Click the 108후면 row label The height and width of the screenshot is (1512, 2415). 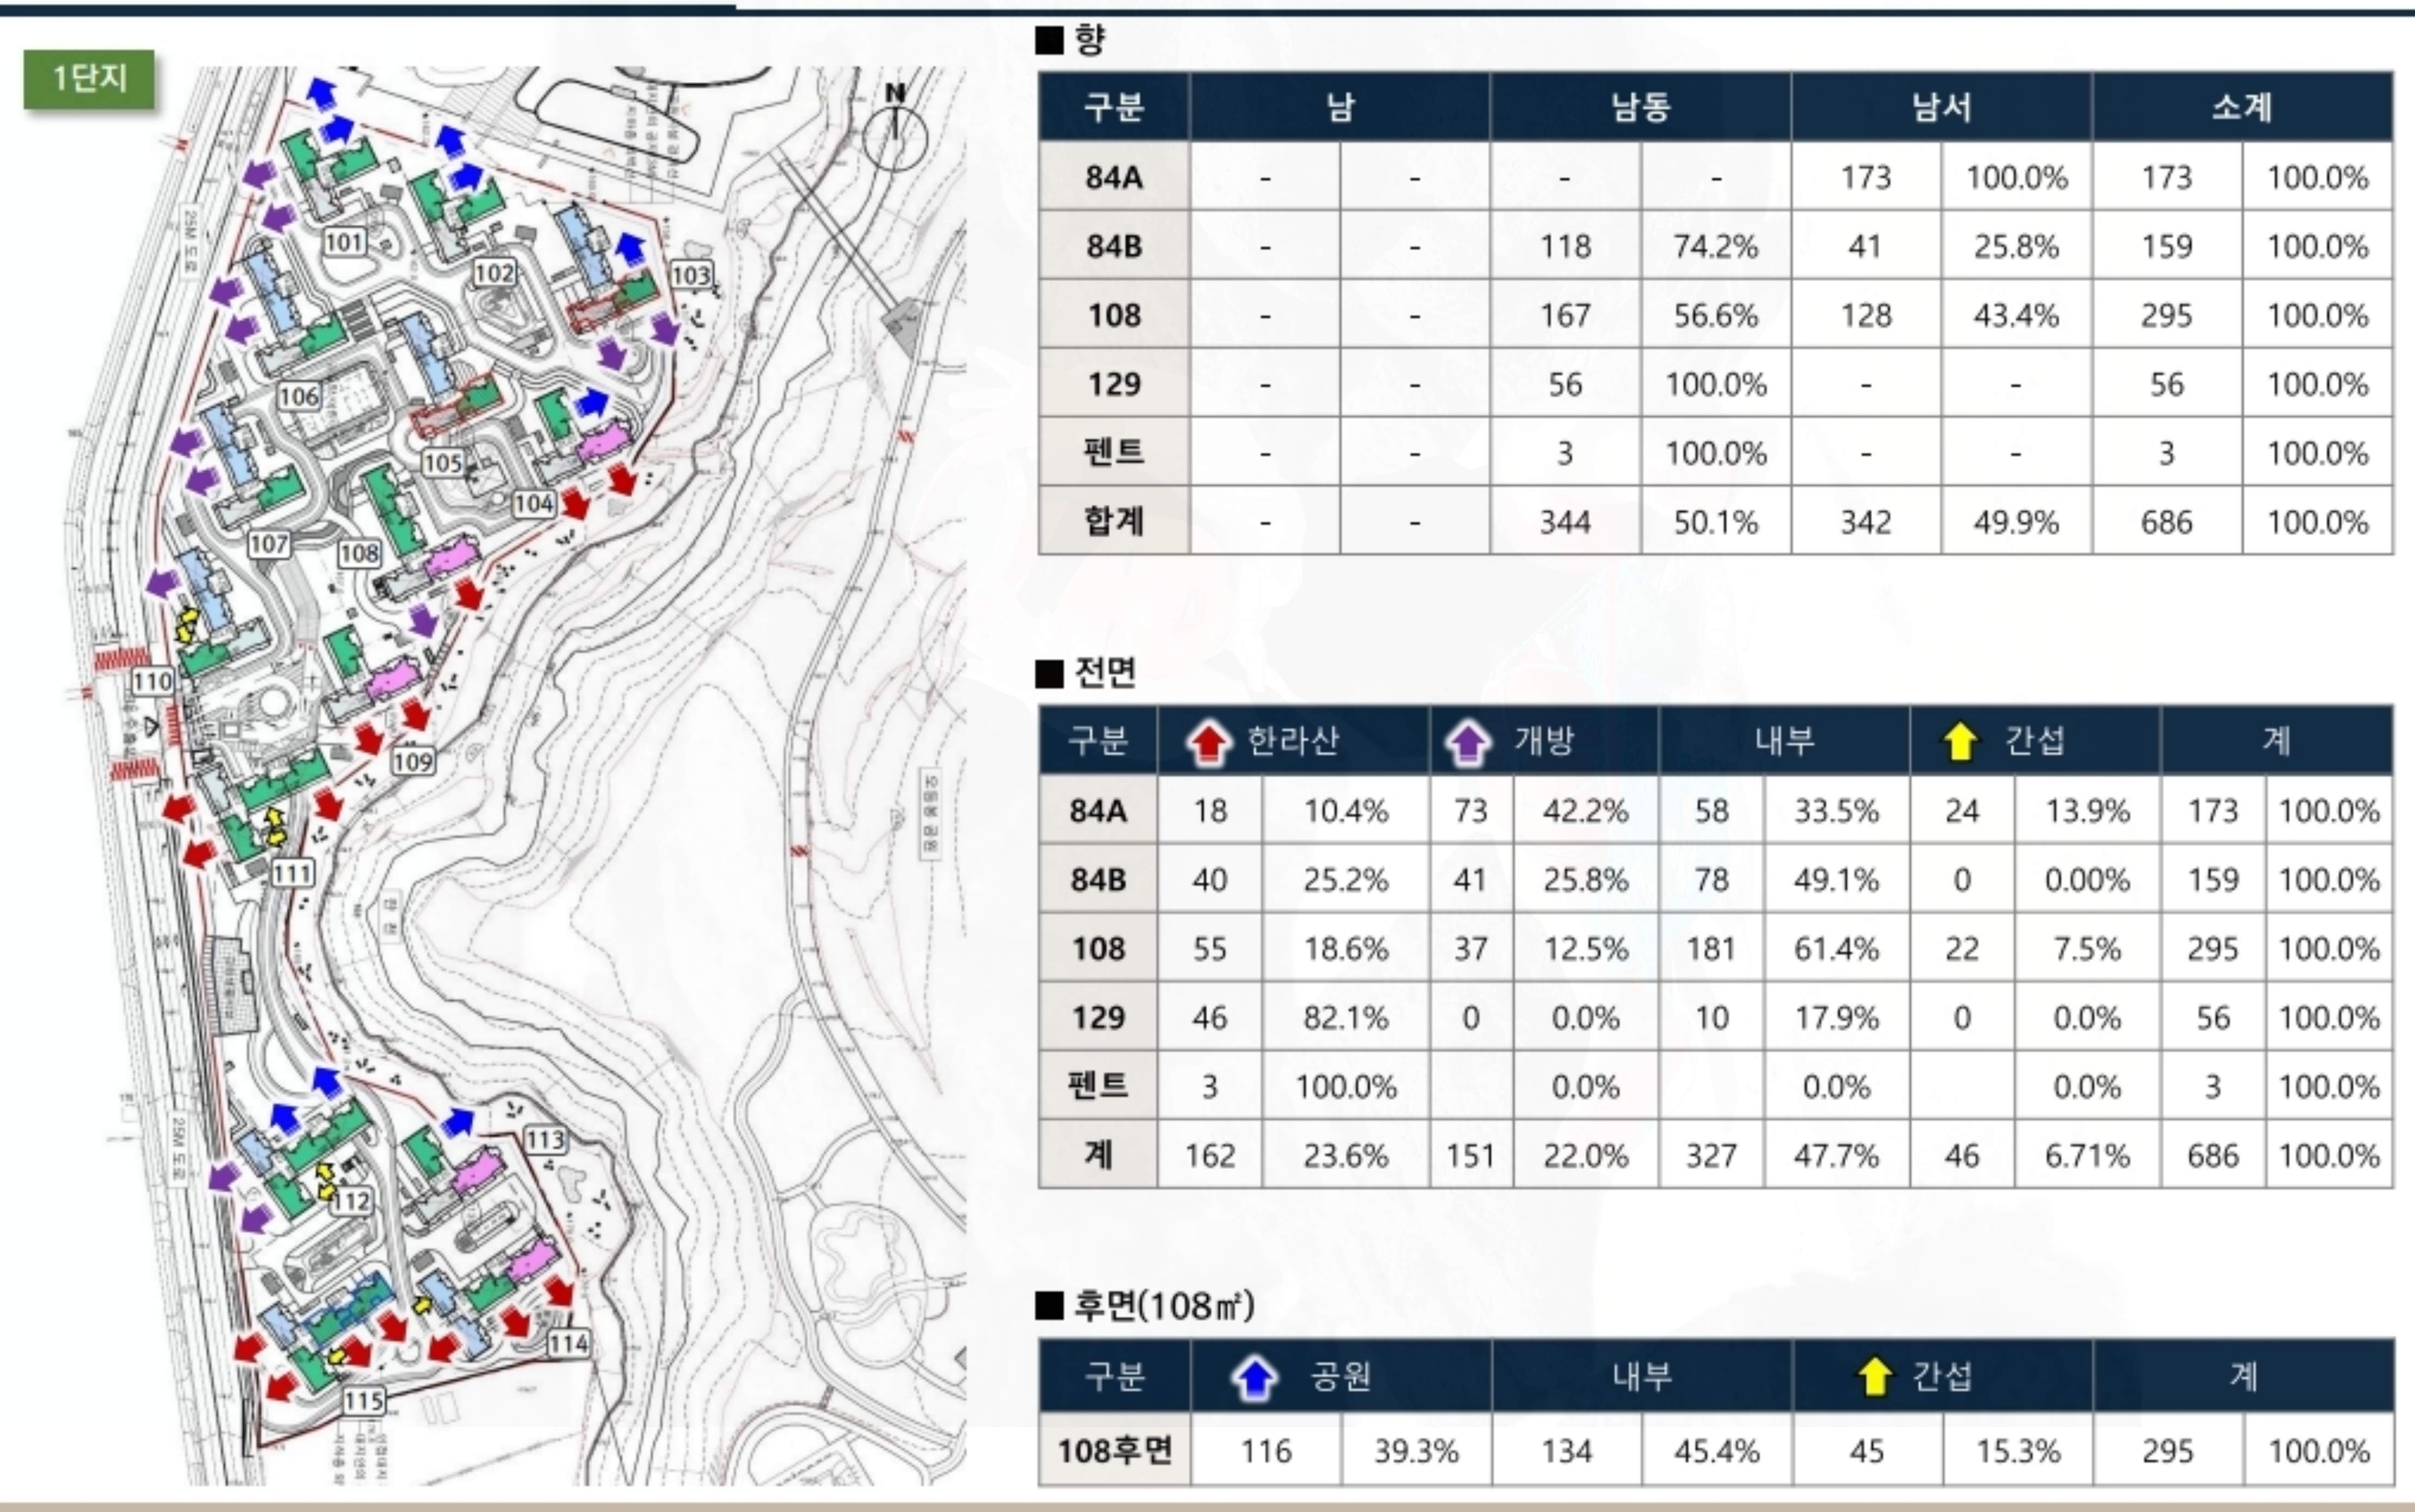tap(1114, 1450)
